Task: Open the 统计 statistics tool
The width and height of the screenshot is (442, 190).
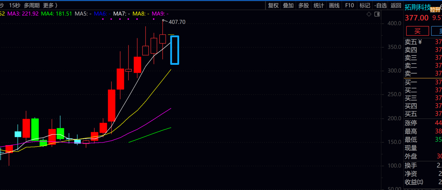Action: (319, 5)
